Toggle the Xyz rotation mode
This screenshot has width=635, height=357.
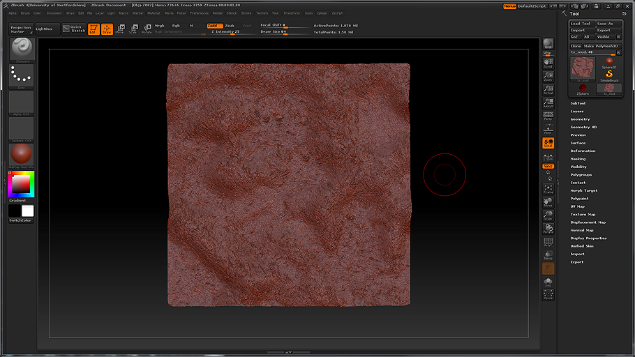click(x=548, y=166)
